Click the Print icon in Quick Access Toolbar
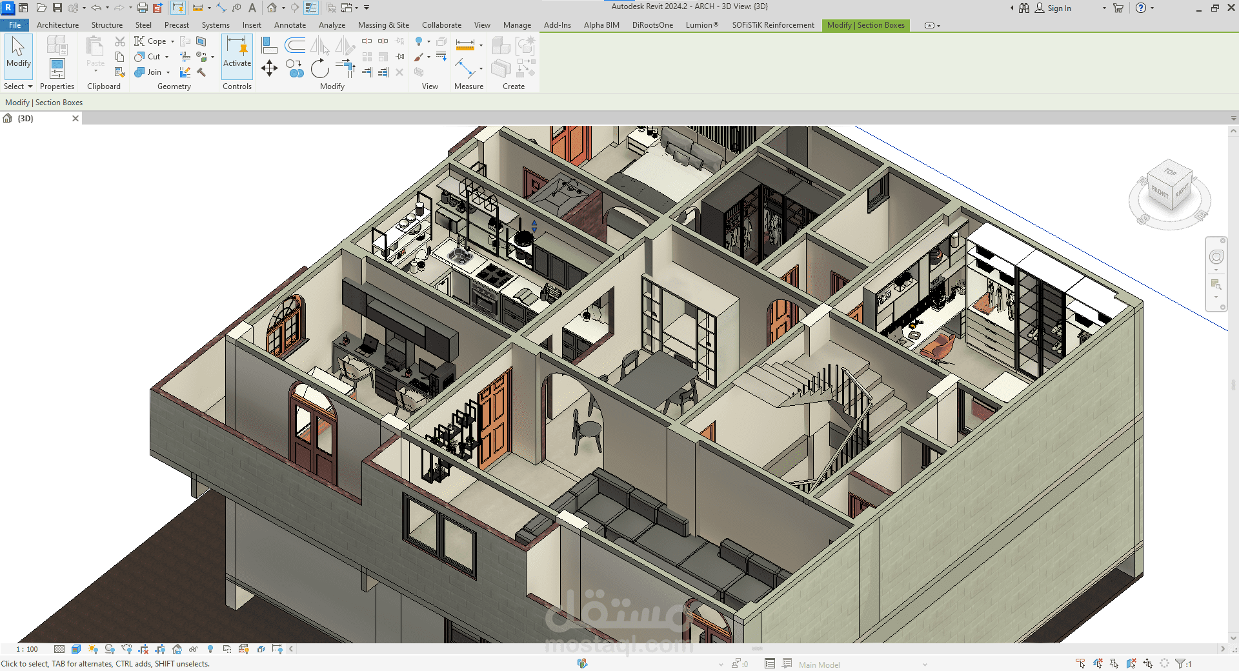 click(142, 8)
